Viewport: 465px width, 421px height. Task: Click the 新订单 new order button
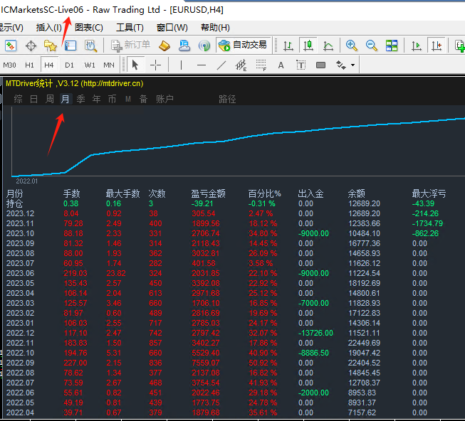pos(130,46)
